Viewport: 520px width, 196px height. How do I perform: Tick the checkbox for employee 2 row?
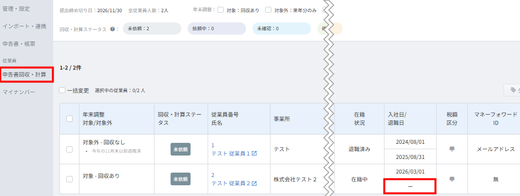point(69,179)
